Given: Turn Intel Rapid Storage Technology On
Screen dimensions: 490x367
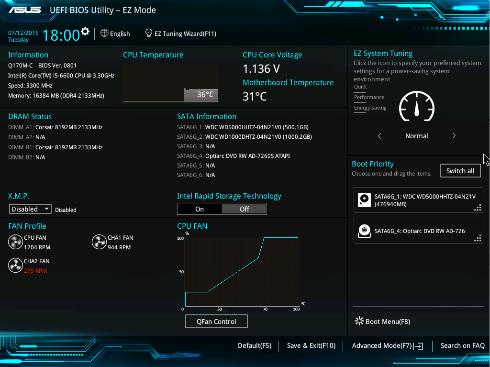Looking at the screenshot, I should [200, 209].
